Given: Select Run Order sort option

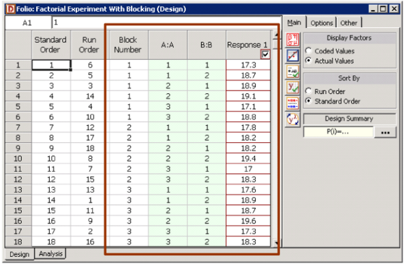Looking at the screenshot, I should pos(309,91).
